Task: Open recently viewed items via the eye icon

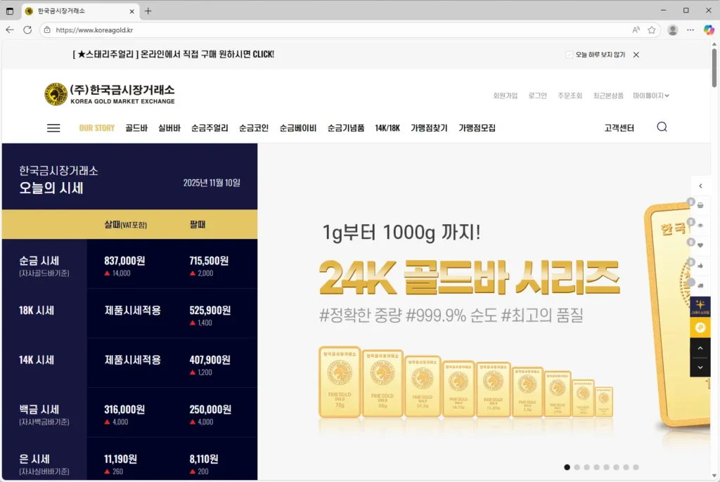Action: [700, 225]
